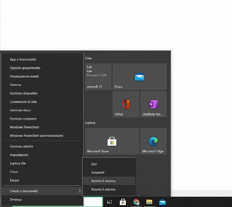Open the calendar tile showing venerdì 17
This screenshot has height=207, width=232.
pos(98,77)
